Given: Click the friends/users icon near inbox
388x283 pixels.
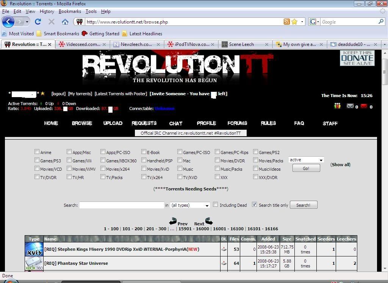Looking at the screenshot, I should pos(337,106).
